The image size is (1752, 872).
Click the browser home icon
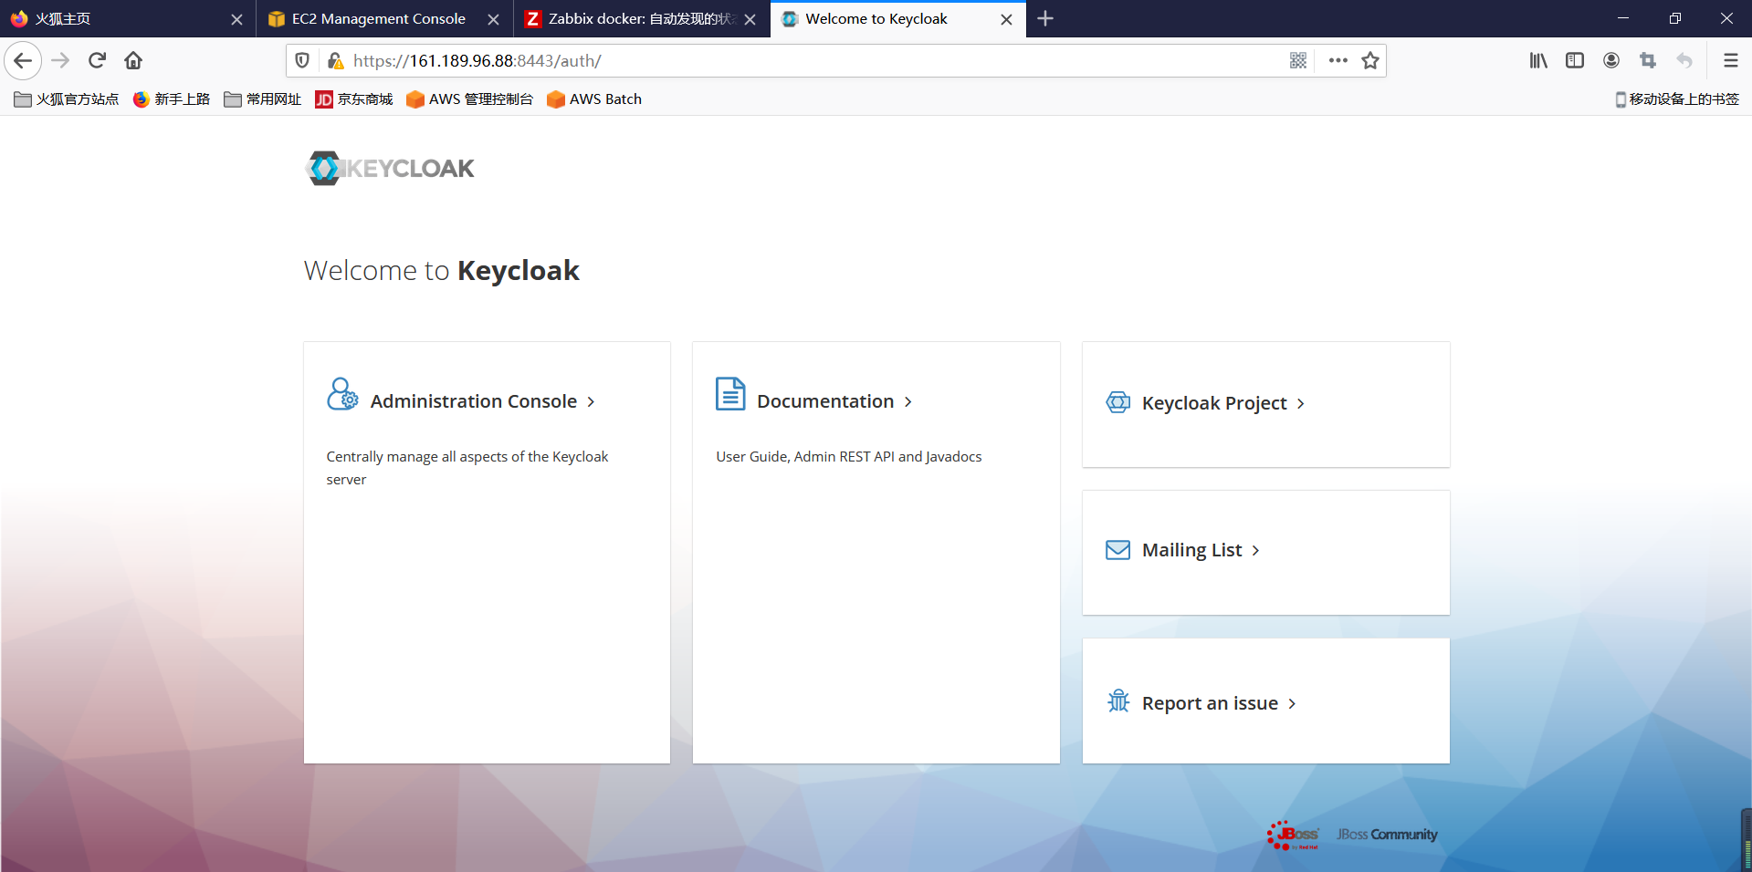coord(133,60)
